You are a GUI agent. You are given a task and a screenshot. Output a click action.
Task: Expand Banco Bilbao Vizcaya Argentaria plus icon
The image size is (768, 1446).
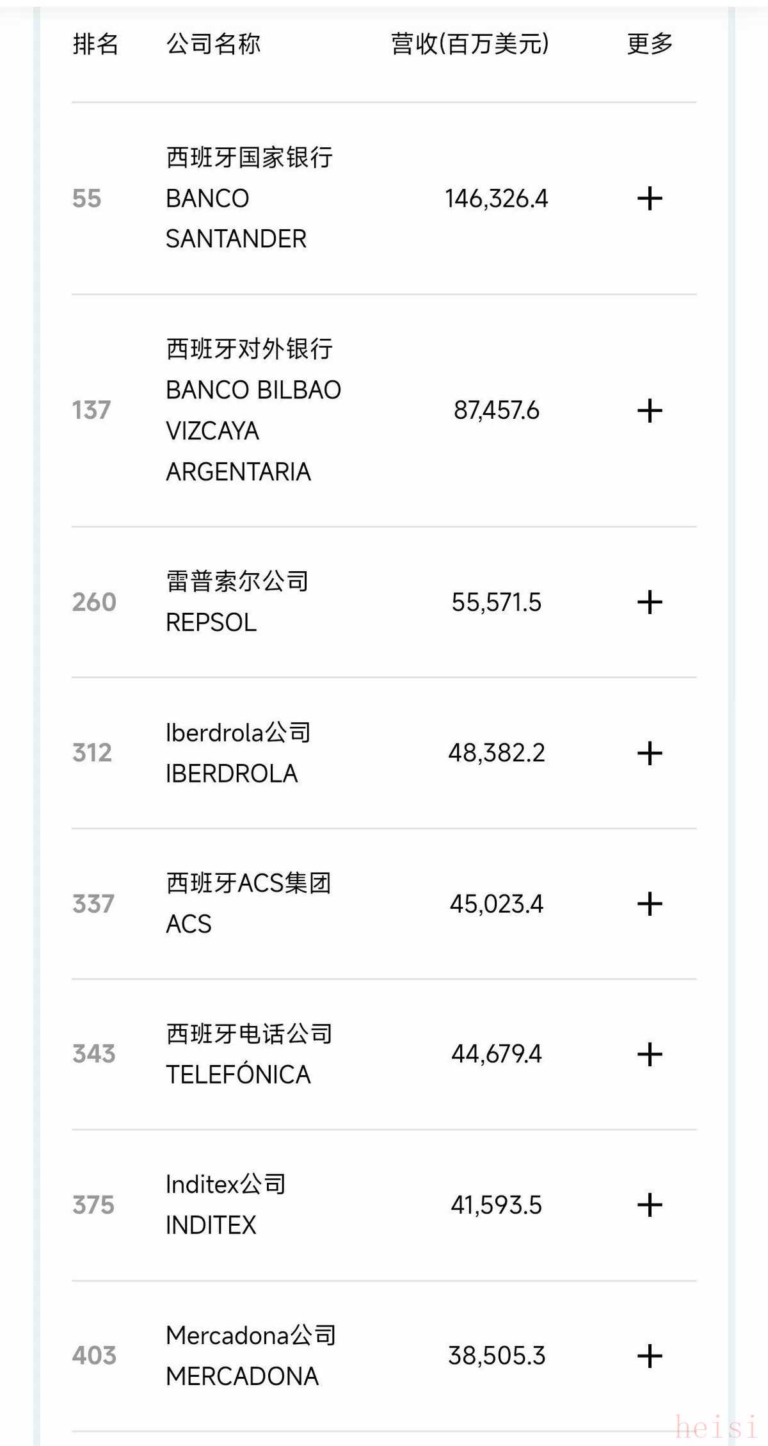click(x=650, y=410)
